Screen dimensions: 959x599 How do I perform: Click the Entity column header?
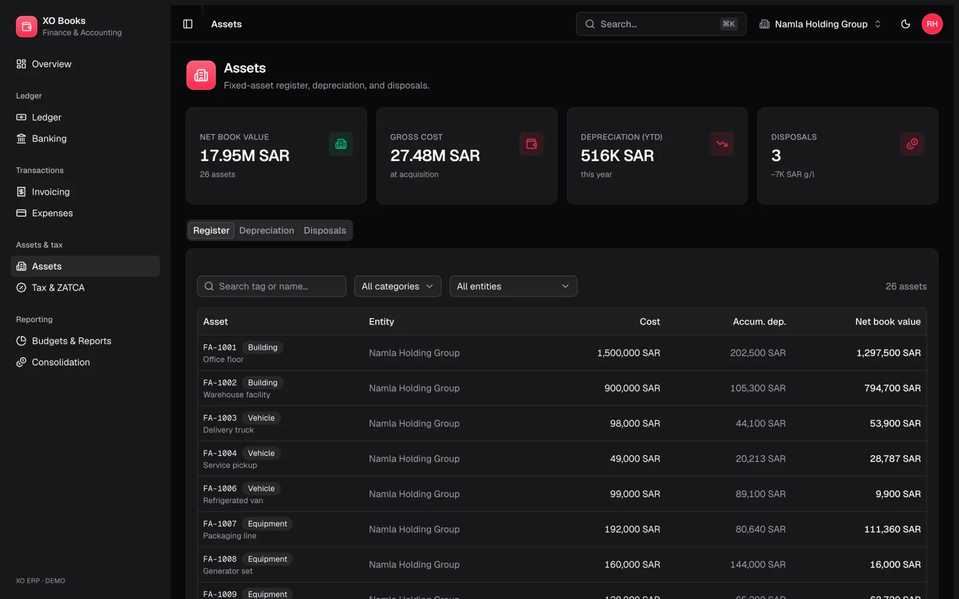pyautogui.click(x=381, y=322)
